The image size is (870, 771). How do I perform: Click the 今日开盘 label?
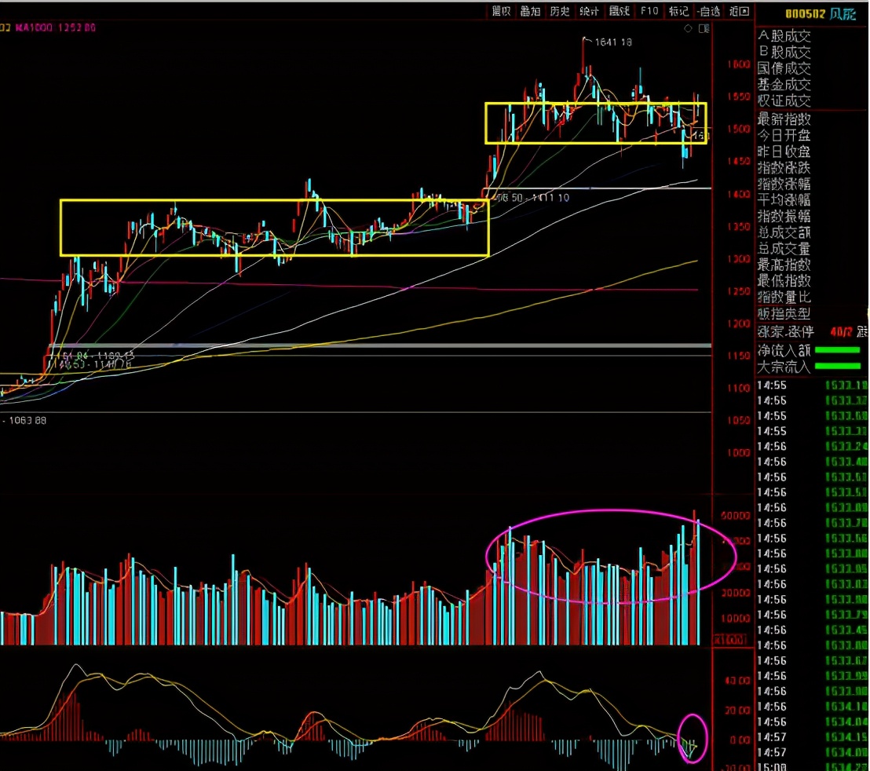coord(784,135)
